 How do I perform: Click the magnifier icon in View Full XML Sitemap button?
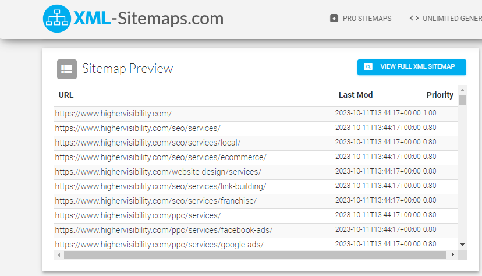368,67
